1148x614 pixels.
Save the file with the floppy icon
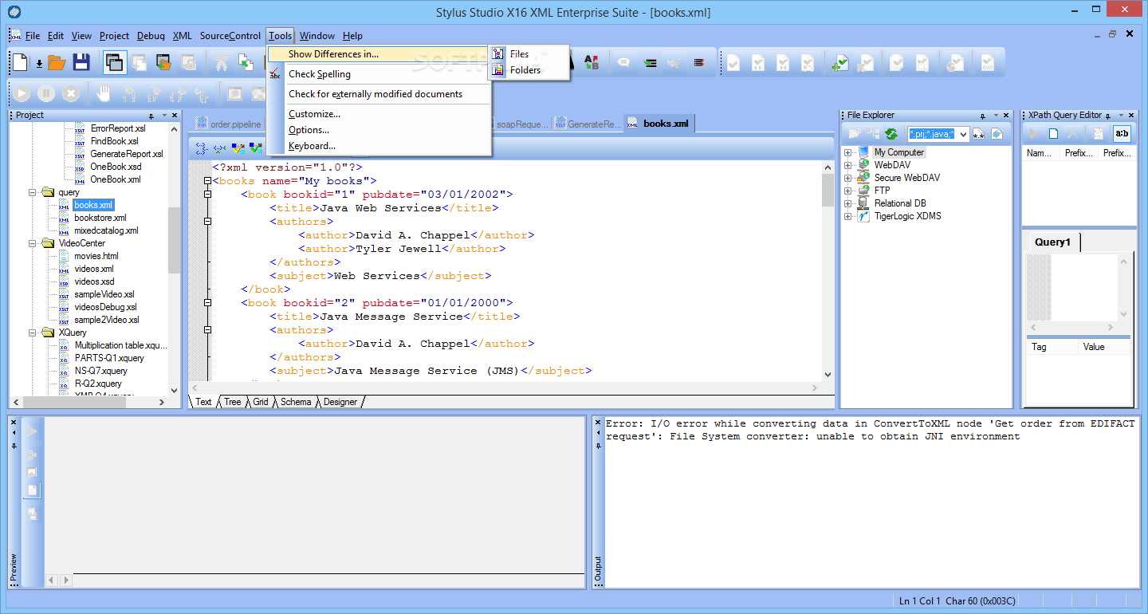click(x=81, y=62)
